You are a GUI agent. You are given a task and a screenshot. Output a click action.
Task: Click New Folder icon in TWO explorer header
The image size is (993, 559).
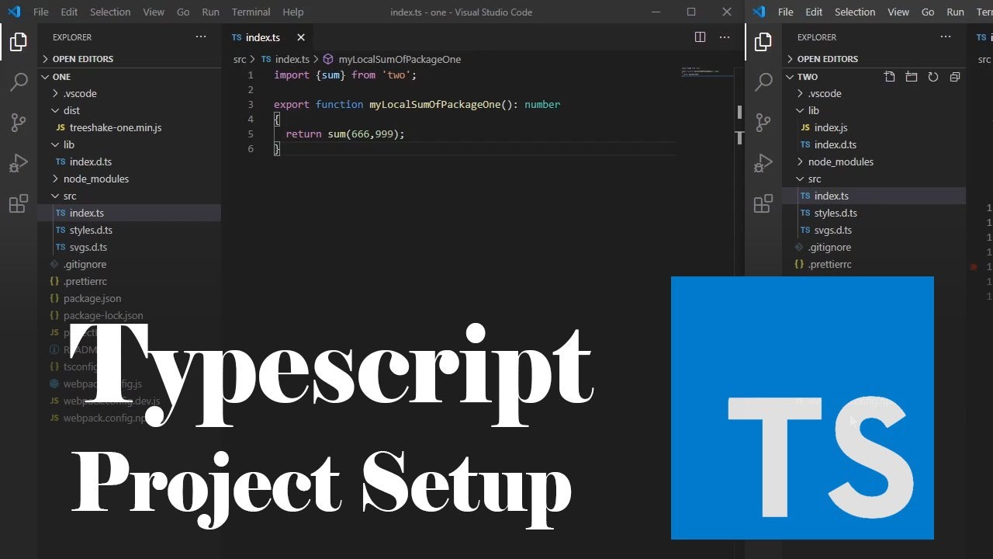pyautogui.click(x=912, y=77)
